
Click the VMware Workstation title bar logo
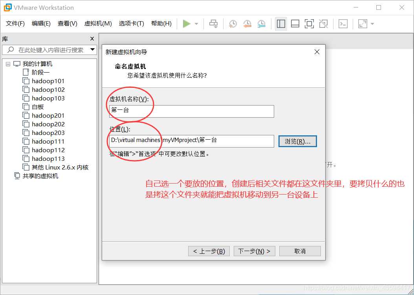click(x=7, y=7)
